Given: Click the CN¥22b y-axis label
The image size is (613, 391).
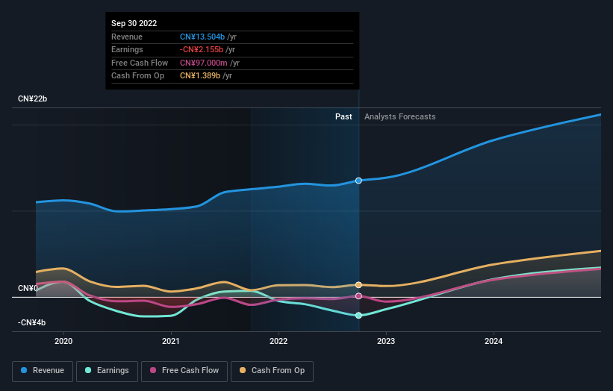Looking at the screenshot, I should point(32,98).
